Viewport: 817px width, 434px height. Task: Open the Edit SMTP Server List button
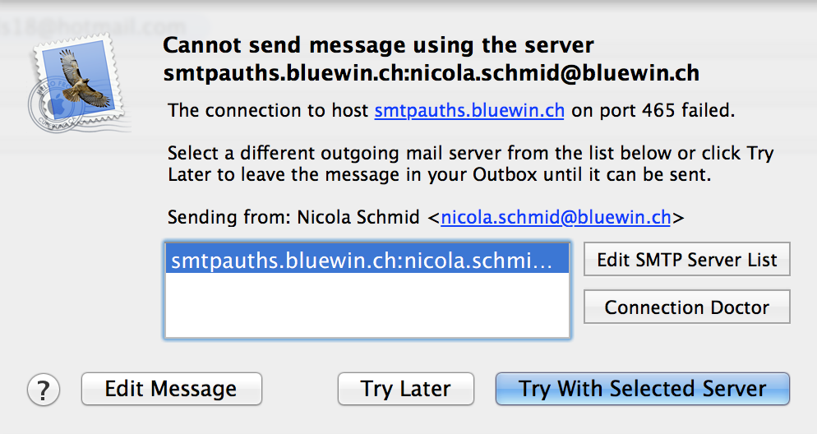[x=686, y=260]
